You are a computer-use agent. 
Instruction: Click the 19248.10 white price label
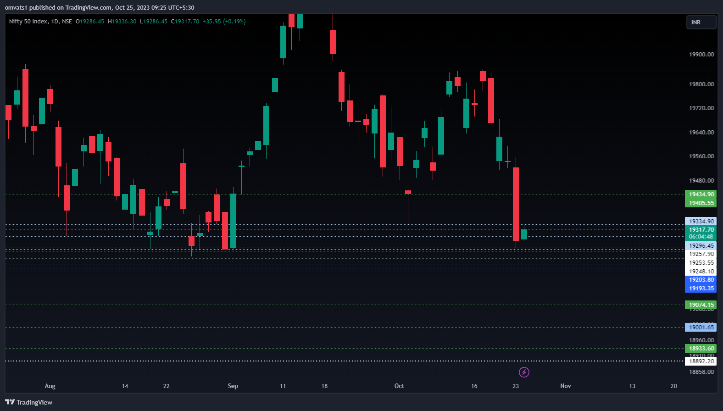pos(701,272)
